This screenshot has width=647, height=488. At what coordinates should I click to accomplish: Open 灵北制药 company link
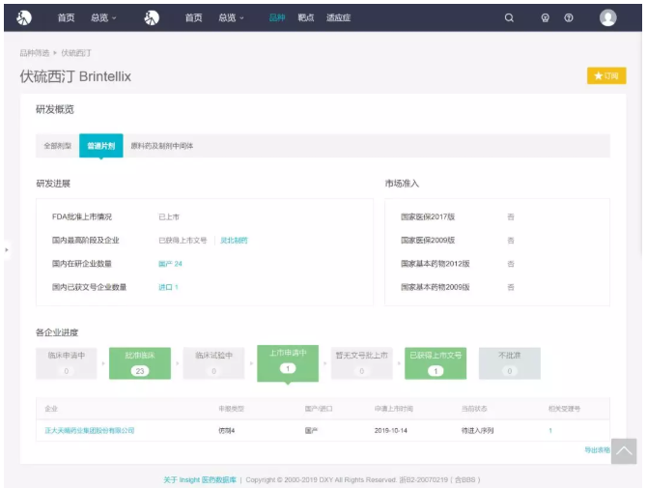pos(234,241)
